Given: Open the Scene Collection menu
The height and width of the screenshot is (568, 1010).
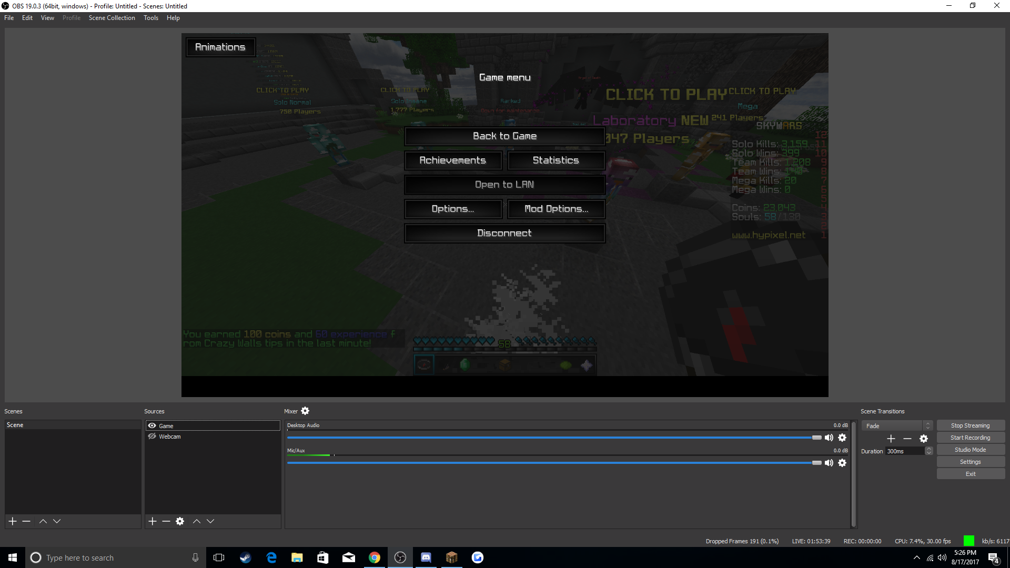Looking at the screenshot, I should click(x=112, y=18).
